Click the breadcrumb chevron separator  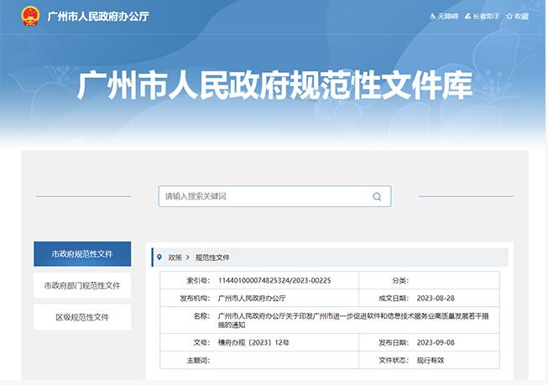(189, 258)
